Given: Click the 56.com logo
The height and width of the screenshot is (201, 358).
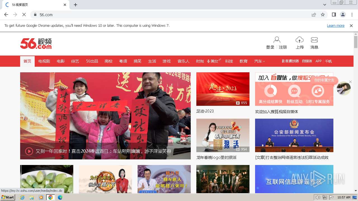Looking at the screenshot, I should [36, 44].
